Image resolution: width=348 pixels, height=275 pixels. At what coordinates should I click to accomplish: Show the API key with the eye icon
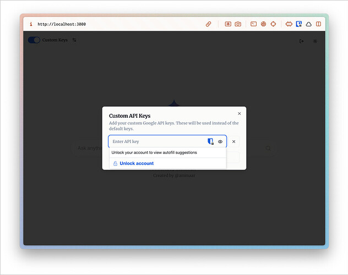(x=220, y=141)
